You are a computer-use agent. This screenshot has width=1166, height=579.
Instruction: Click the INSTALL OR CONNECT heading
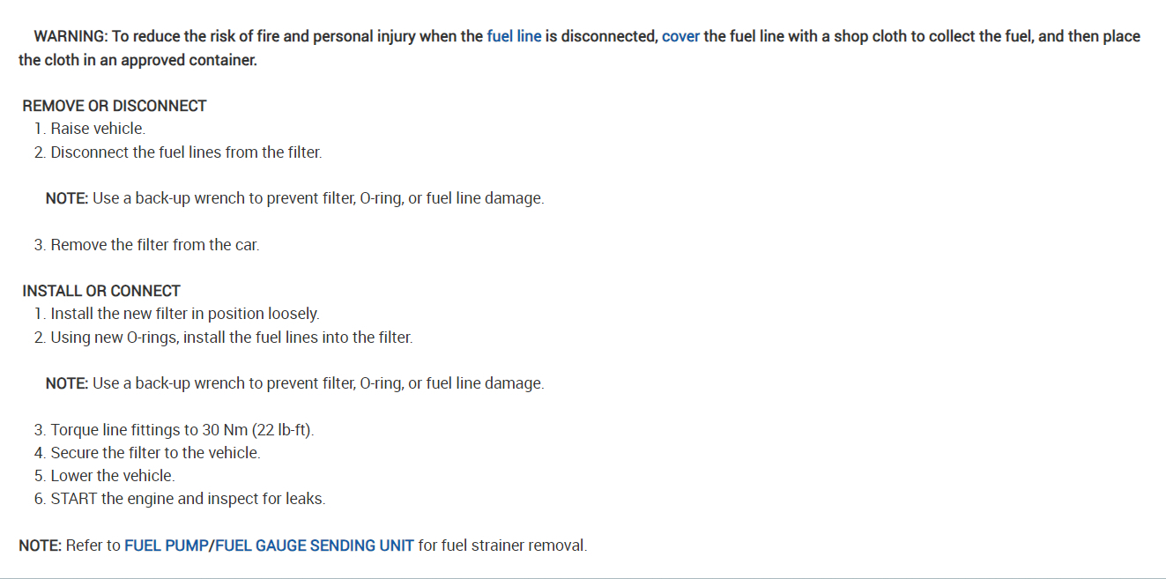tap(101, 291)
